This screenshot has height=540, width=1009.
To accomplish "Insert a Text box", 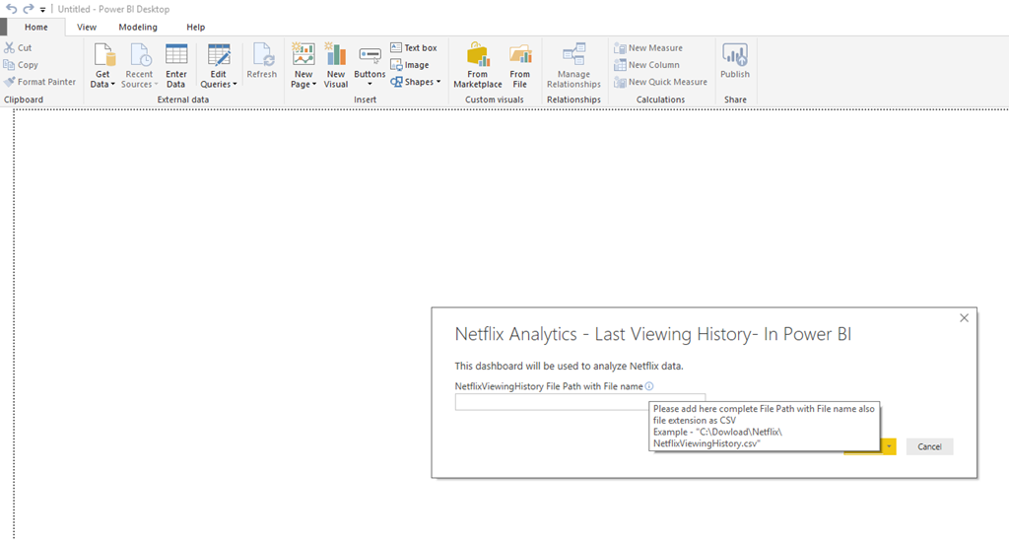I will [414, 47].
